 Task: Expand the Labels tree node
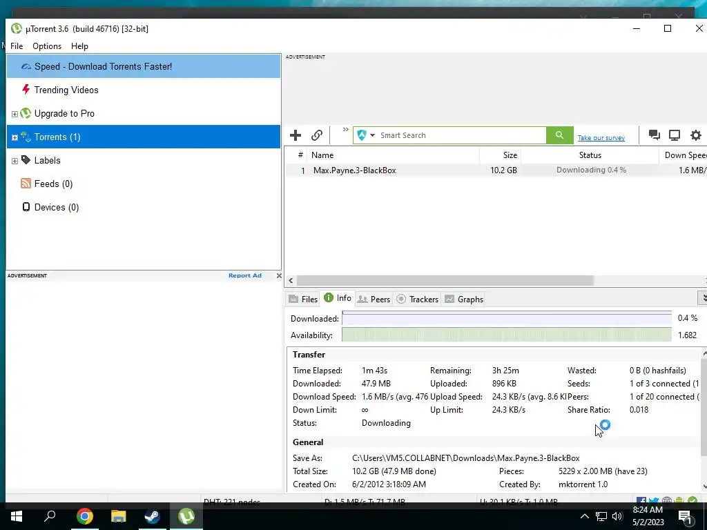point(14,161)
